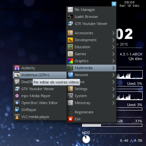Viewport: 146px width, 146px height.
Task: Click the Accessories calculator icon
Action: point(70,33)
